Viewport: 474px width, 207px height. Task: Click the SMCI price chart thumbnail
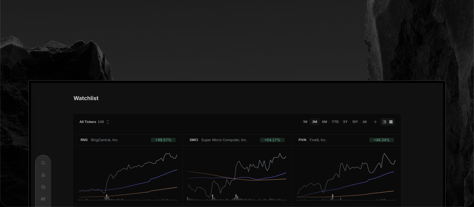coord(237,177)
